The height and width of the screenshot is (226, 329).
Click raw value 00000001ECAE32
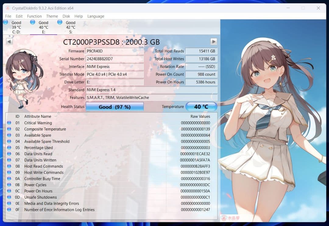point(195,154)
